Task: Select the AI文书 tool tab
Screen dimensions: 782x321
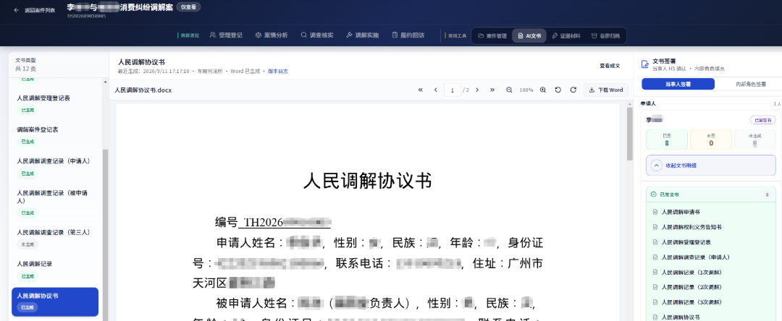Action: coord(529,36)
